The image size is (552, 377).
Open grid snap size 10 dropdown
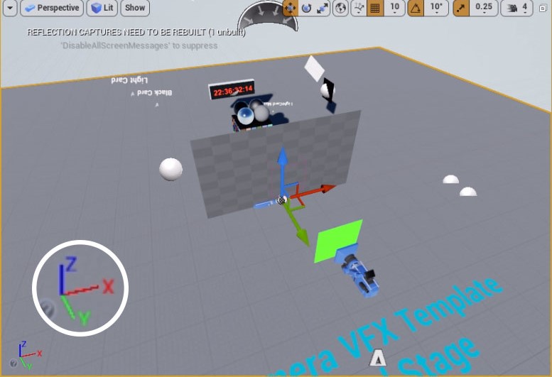tap(394, 8)
